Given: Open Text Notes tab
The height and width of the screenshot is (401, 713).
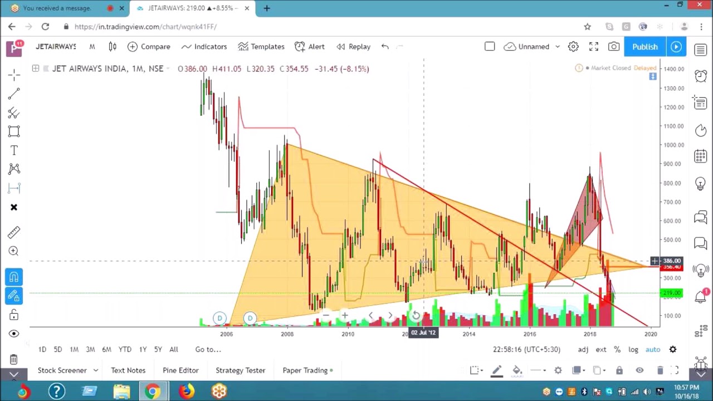Looking at the screenshot, I should pos(128,370).
